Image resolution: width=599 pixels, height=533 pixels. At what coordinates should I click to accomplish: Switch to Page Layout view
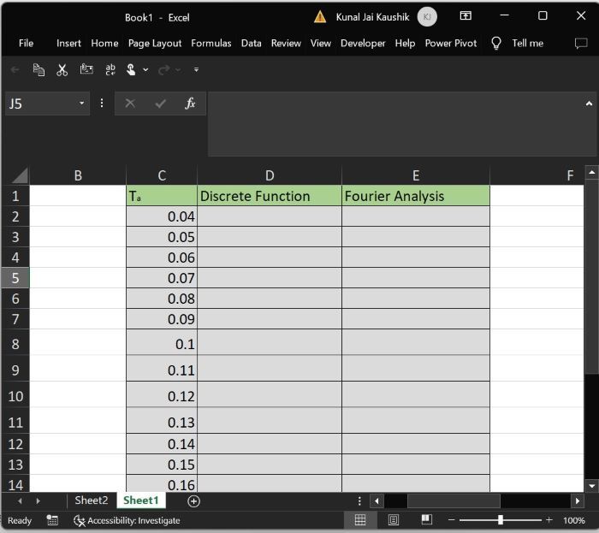394,520
